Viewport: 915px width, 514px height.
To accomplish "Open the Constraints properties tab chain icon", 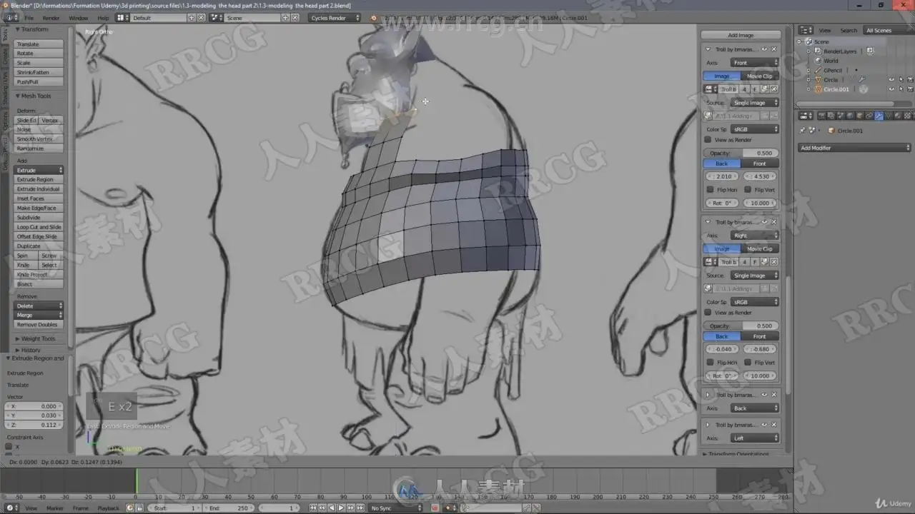I will pos(869,115).
